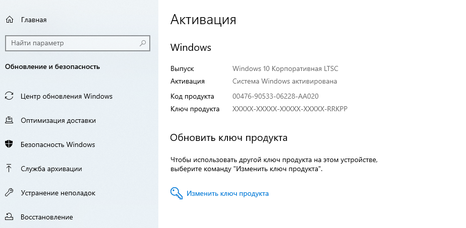466x228 pixels.
Task: Click the Активация page heading
Action: pos(203,20)
